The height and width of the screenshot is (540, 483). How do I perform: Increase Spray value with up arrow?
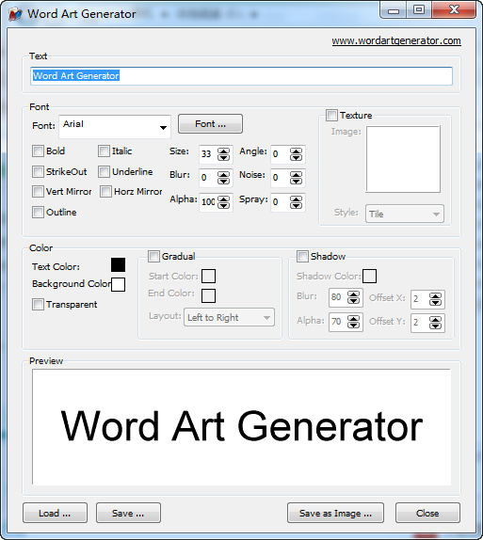tap(296, 199)
